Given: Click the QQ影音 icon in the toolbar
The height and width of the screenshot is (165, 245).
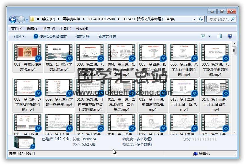Looking at the screenshot, I should (x=36, y=36).
